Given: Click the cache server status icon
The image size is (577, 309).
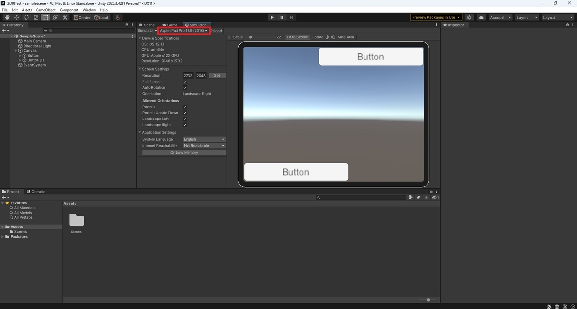Looking at the screenshot, I should coord(557,306).
